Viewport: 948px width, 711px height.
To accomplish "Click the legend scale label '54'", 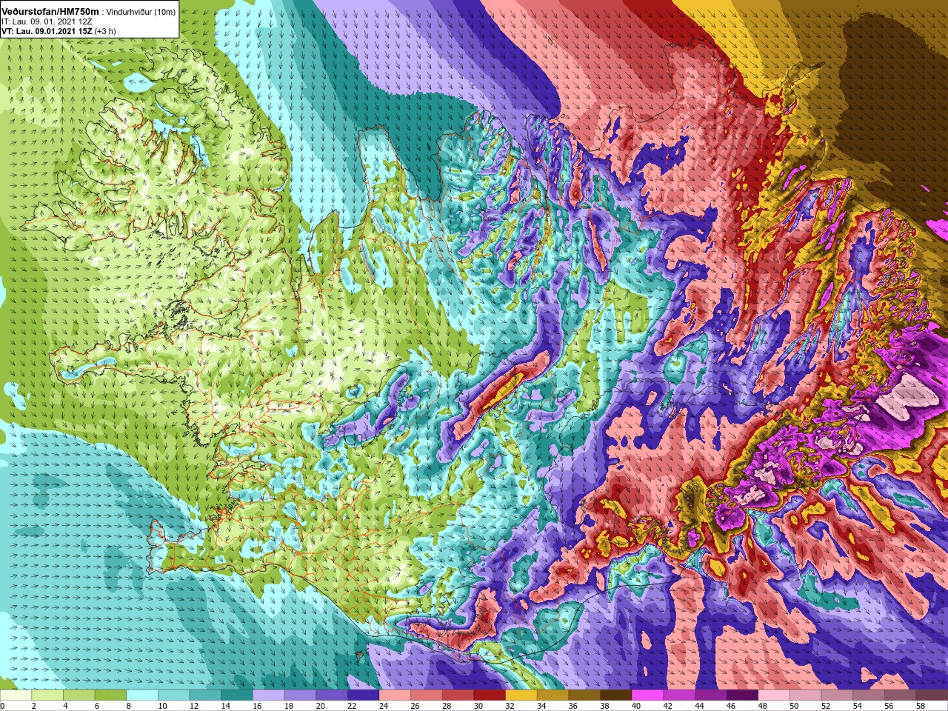I will point(857,707).
